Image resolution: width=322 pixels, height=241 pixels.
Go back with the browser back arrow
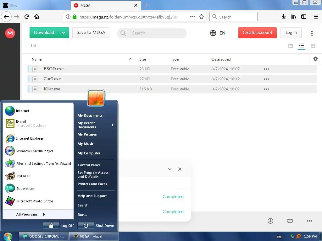(x=6, y=17)
